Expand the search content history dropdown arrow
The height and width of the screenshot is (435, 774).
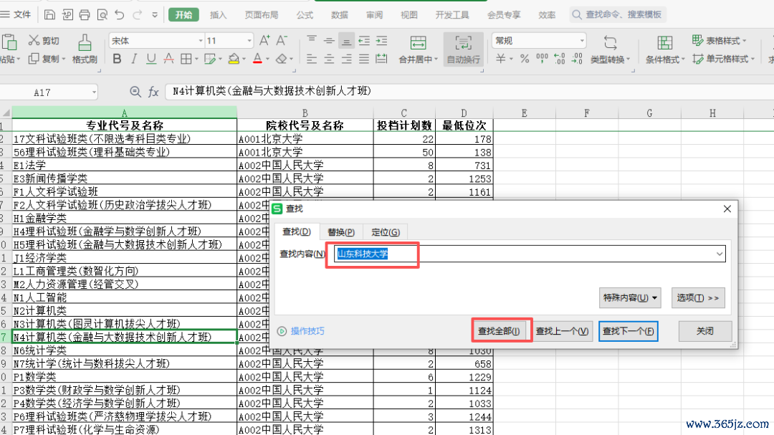click(x=720, y=254)
